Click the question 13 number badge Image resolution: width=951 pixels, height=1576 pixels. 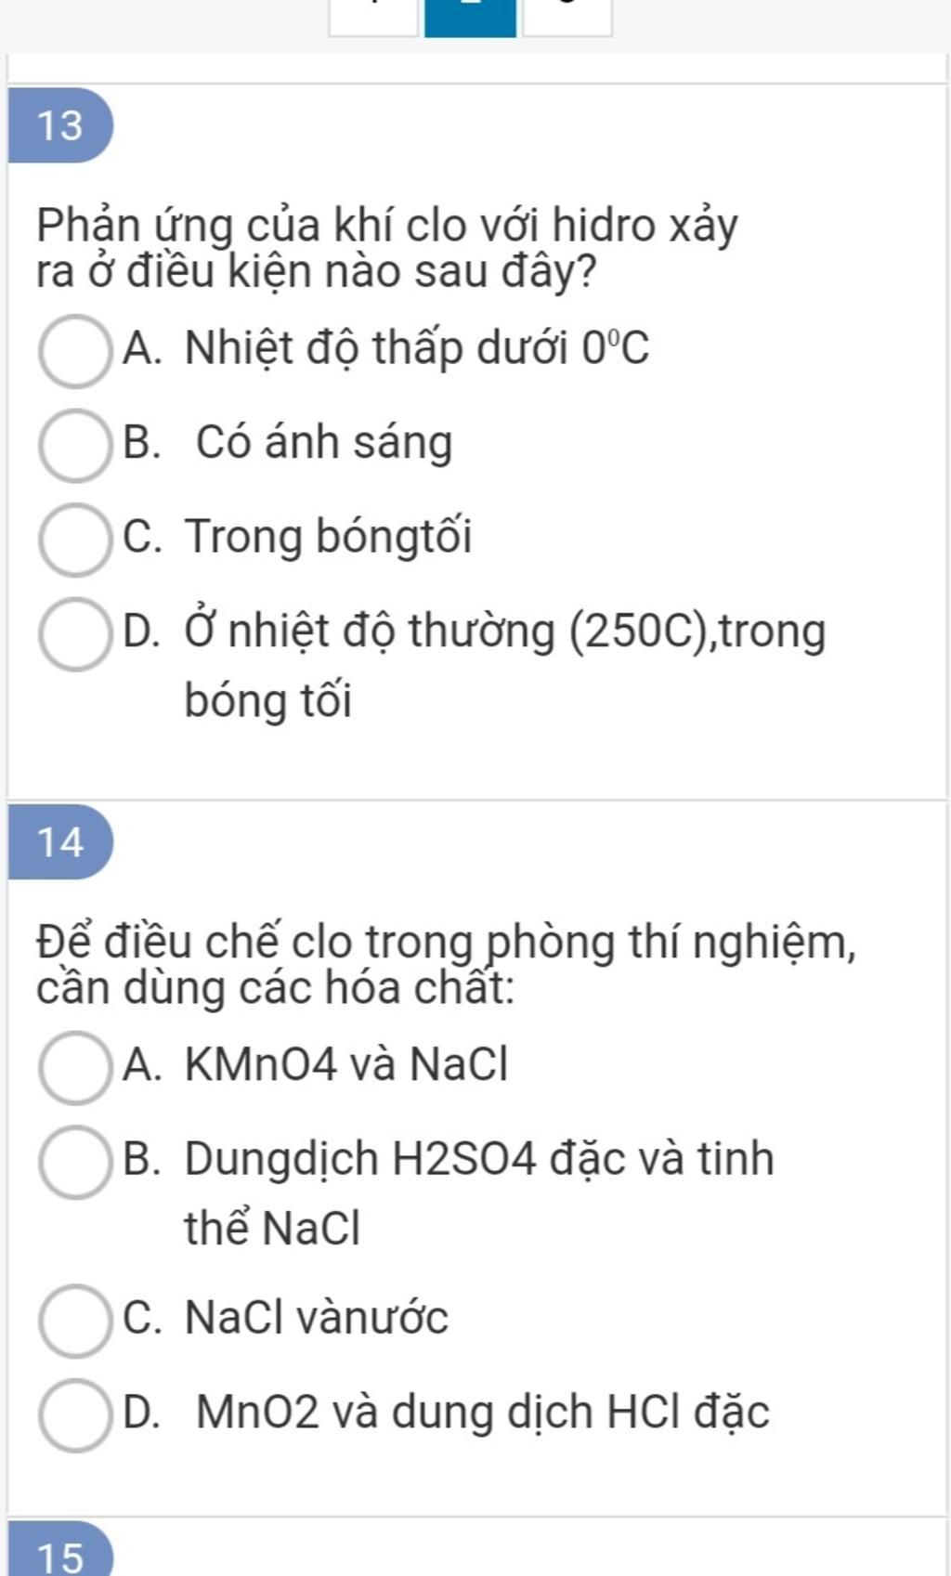60,125
